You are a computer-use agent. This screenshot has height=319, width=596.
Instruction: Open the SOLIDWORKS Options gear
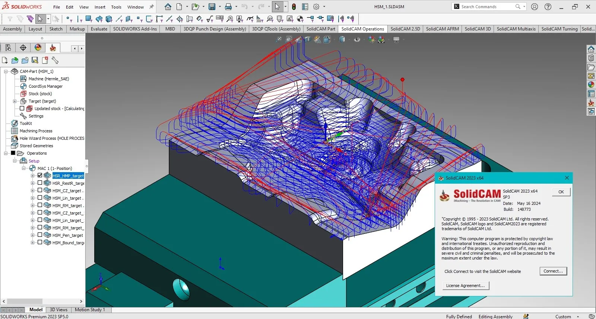point(316,7)
